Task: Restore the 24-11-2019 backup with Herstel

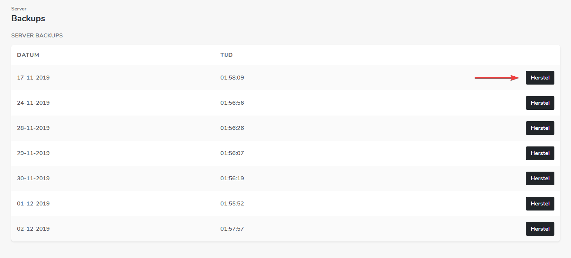Action: pyautogui.click(x=540, y=103)
